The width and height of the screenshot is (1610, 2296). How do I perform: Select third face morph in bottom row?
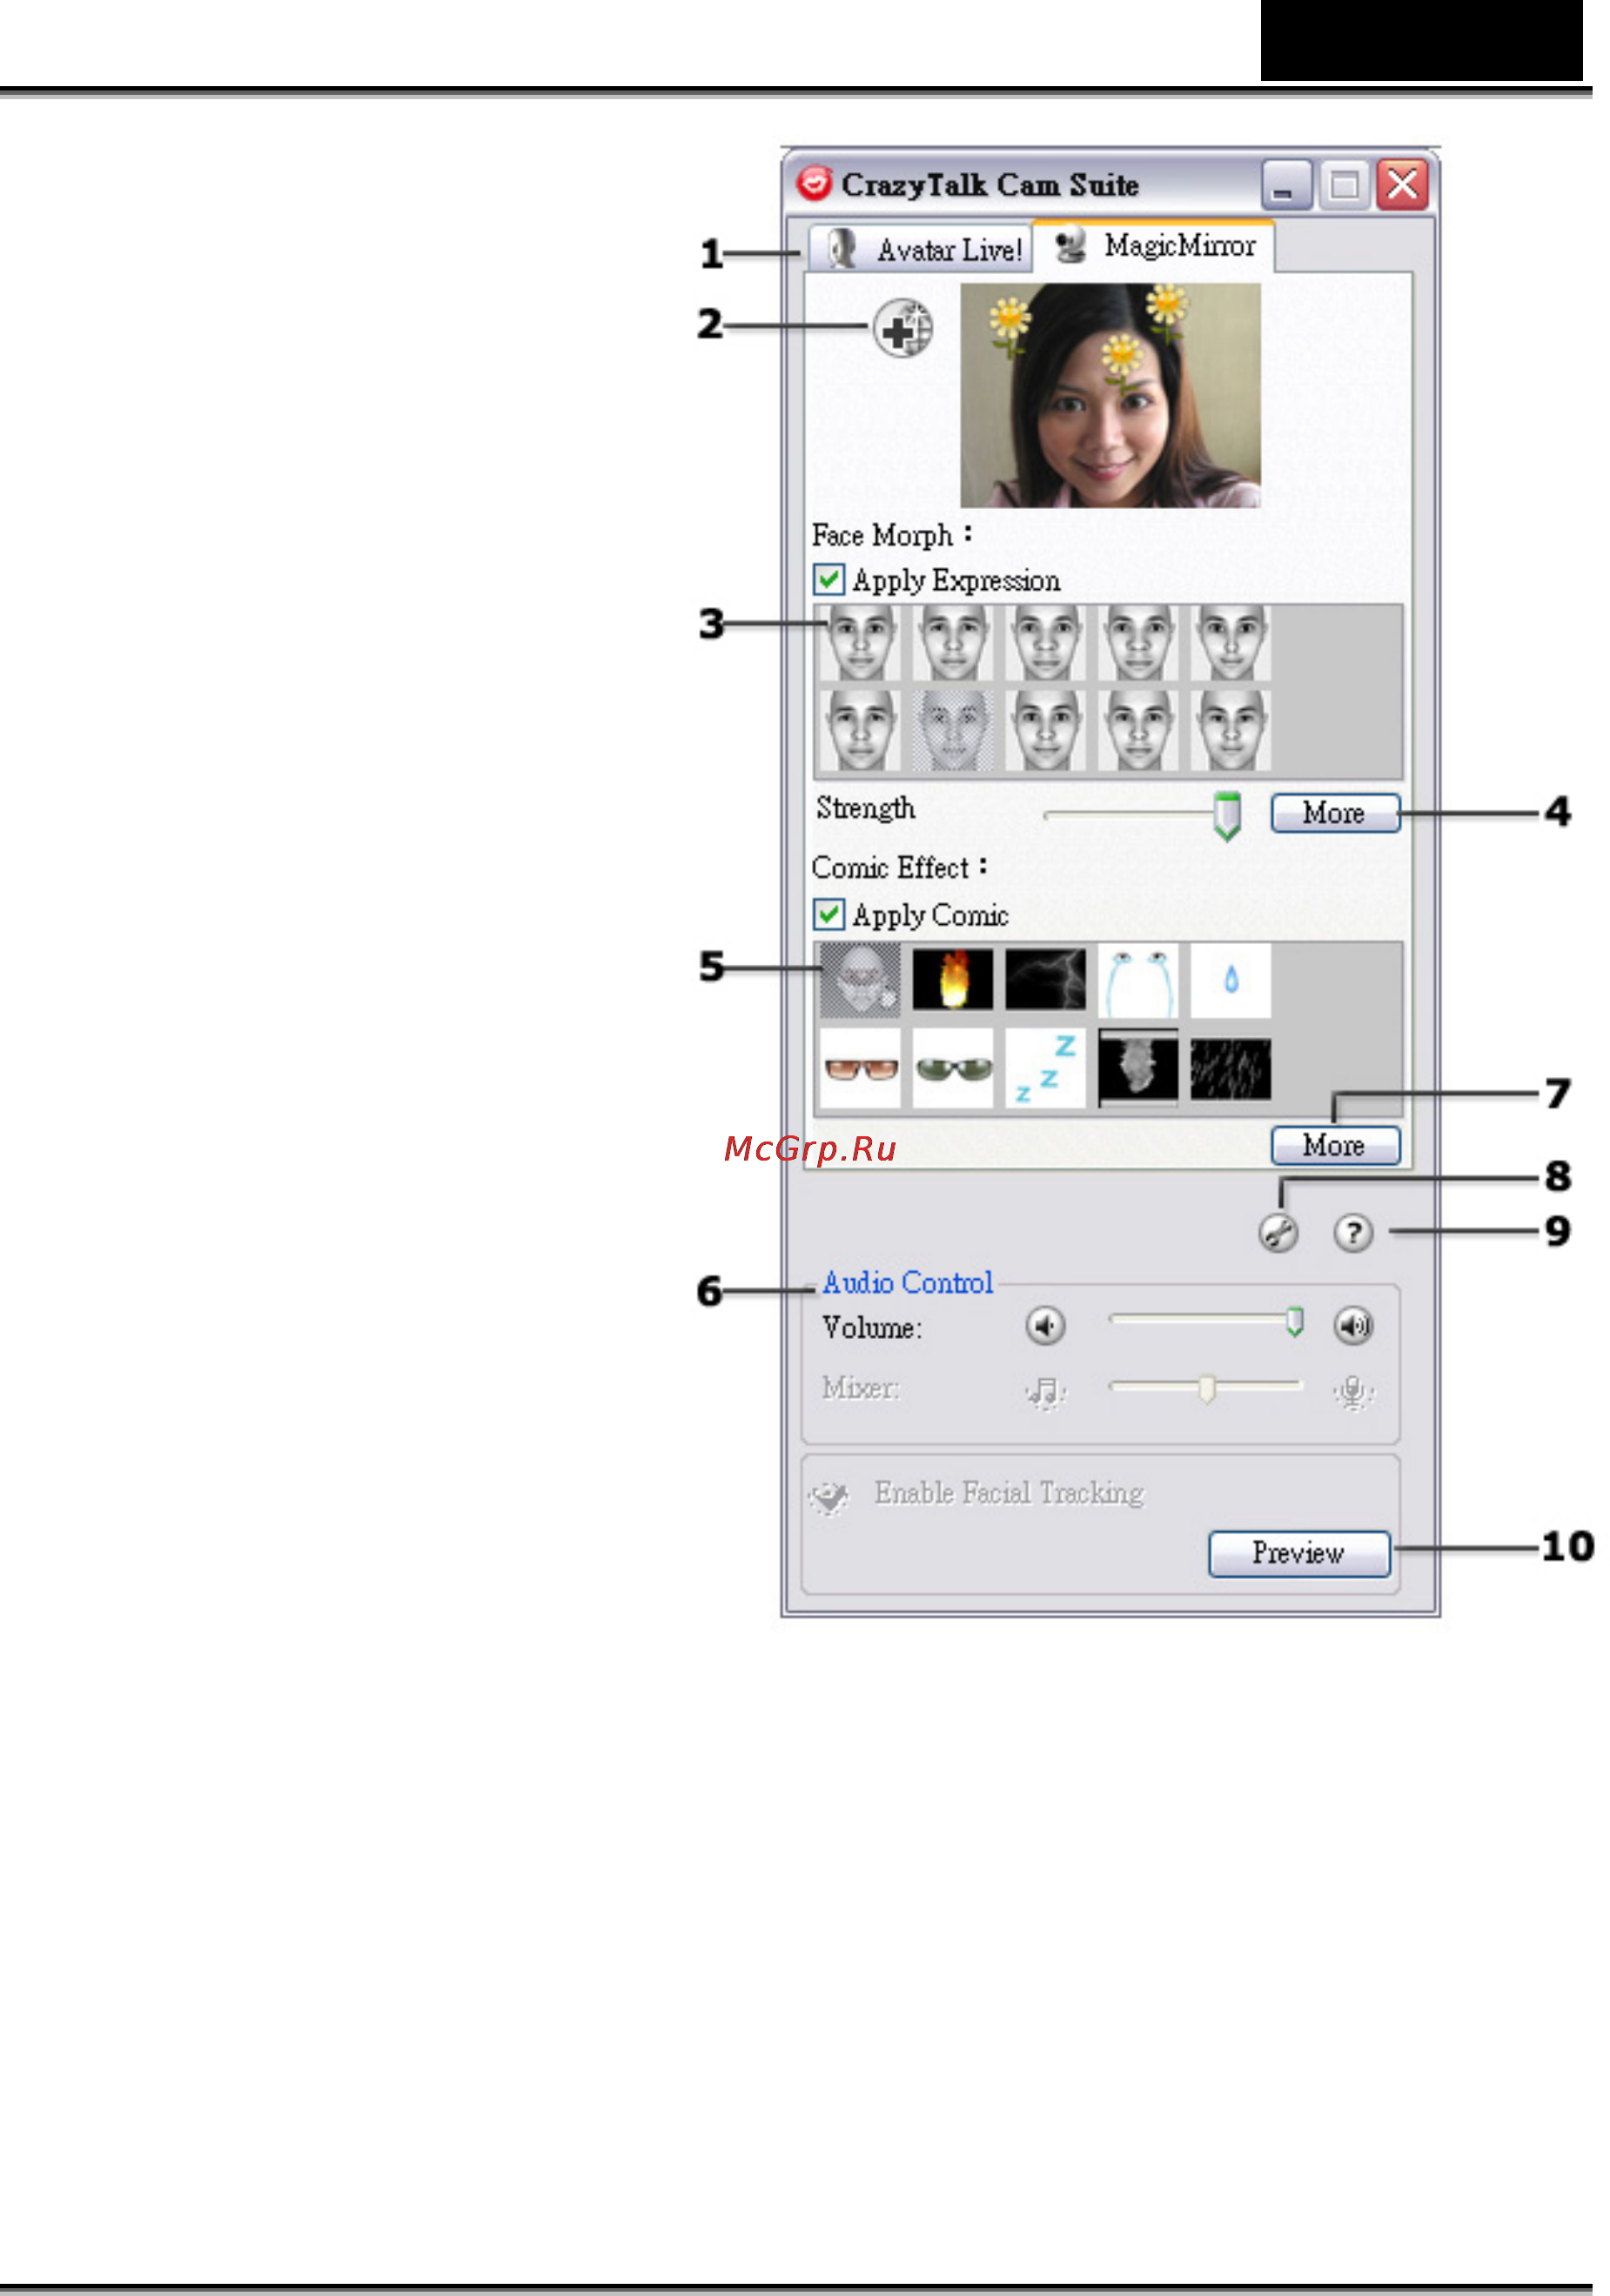[1045, 730]
